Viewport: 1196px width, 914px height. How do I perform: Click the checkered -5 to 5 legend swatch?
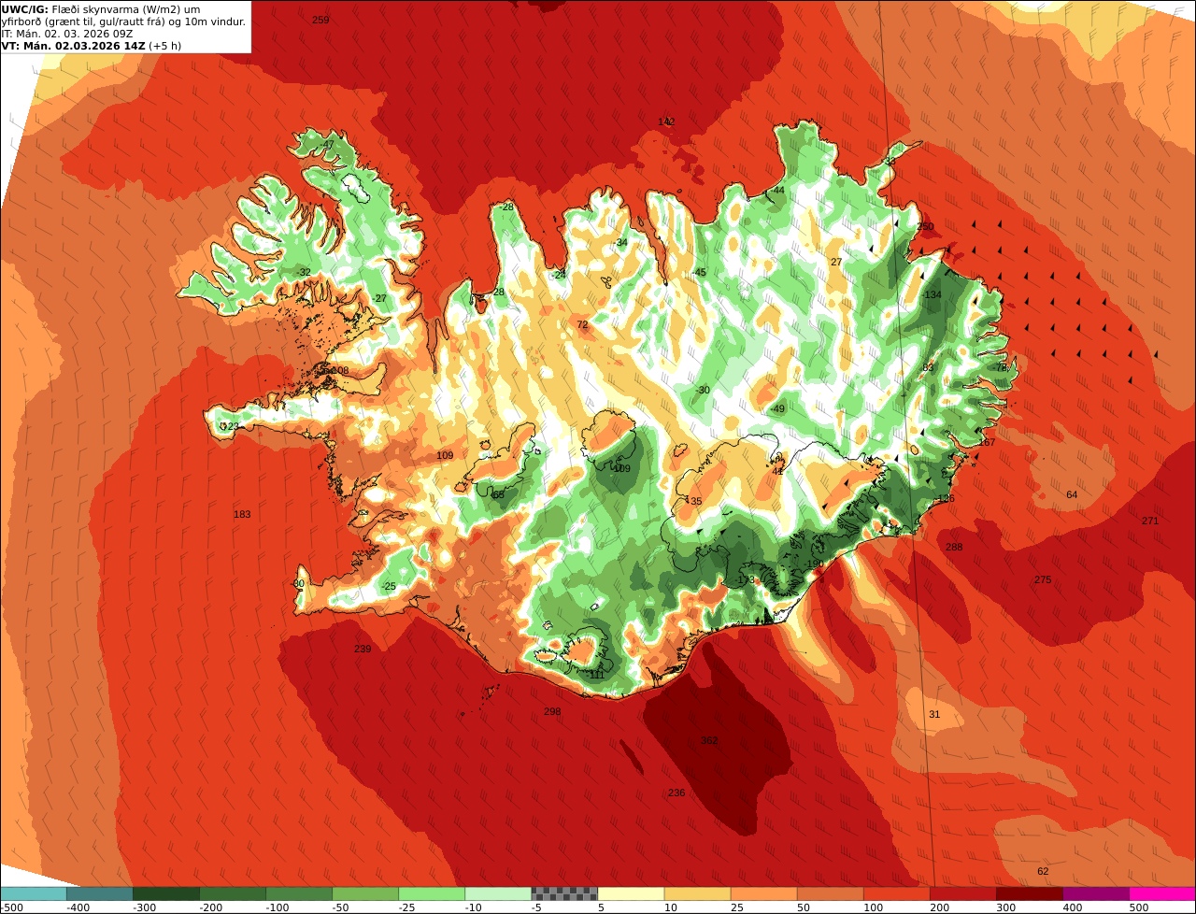tap(564, 893)
